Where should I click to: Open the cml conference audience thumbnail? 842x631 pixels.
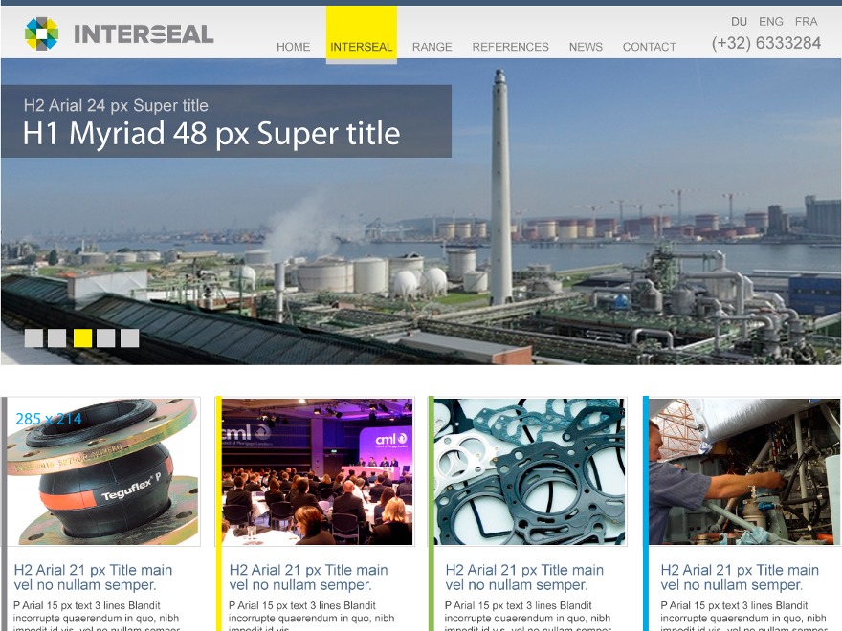click(x=318, y=471)
